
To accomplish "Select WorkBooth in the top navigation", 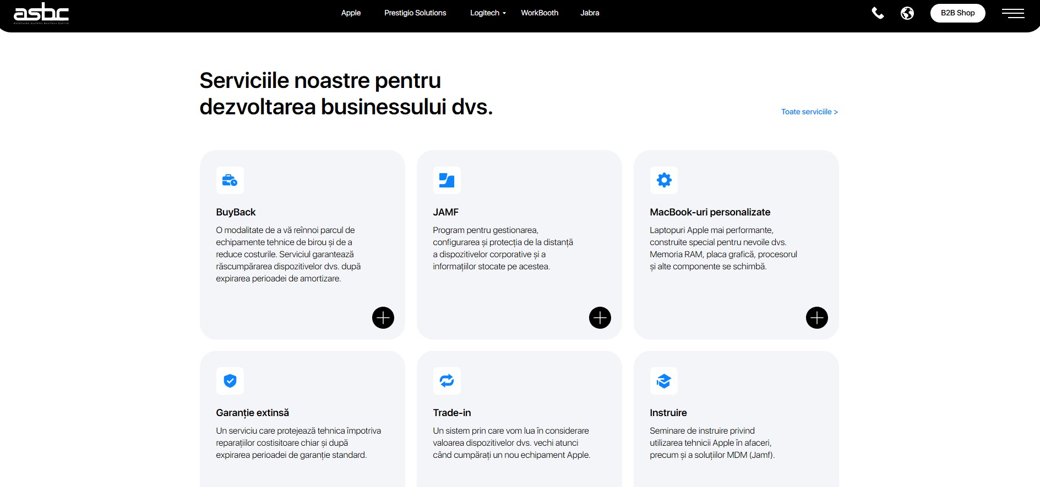I will [x=540, y=13].
